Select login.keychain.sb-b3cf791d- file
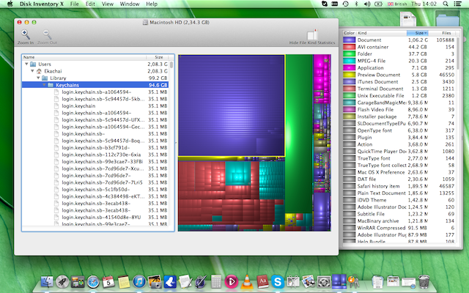 pyautogui.click(x=96, y=148)
